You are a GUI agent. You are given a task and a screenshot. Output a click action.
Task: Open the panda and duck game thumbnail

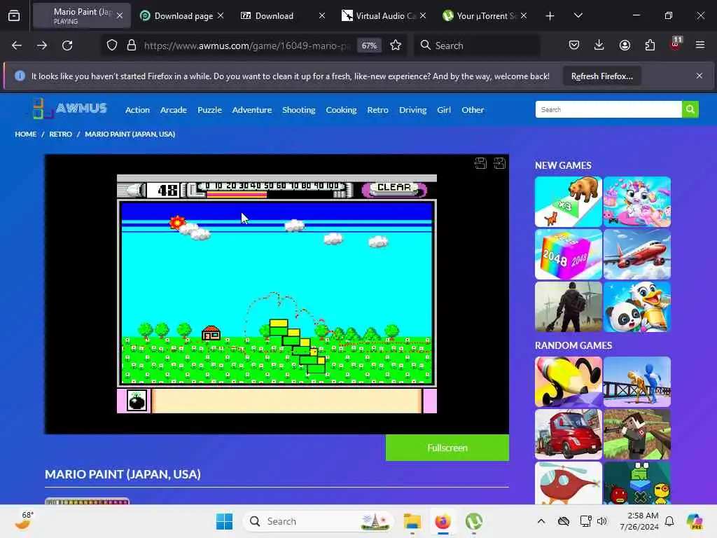coord(637,307)
